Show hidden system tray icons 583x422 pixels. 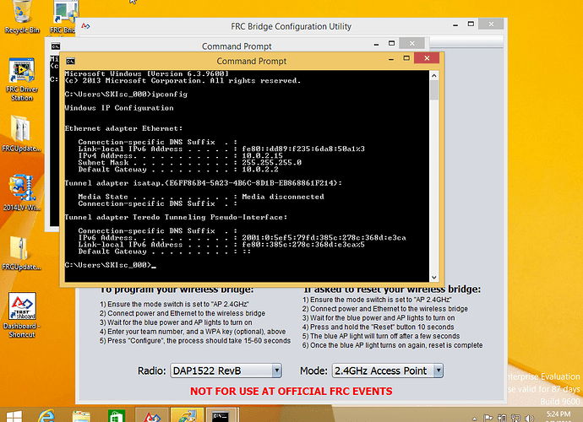pos(474,419)
